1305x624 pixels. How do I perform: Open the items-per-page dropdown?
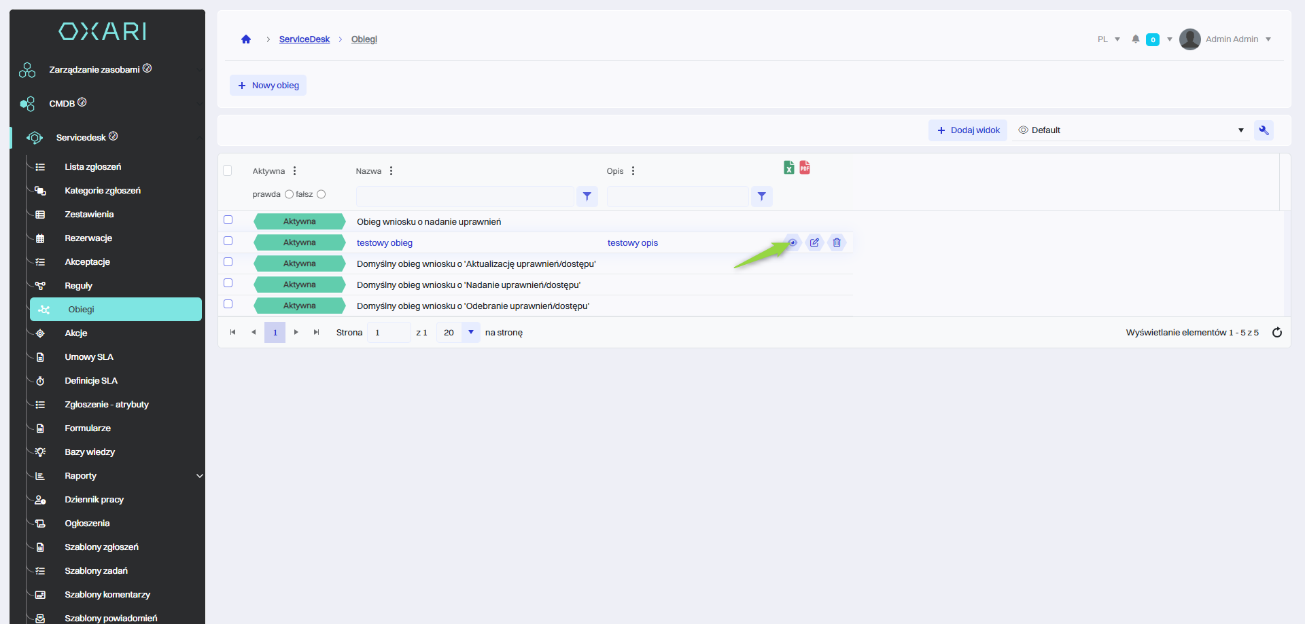pos(470,333)
